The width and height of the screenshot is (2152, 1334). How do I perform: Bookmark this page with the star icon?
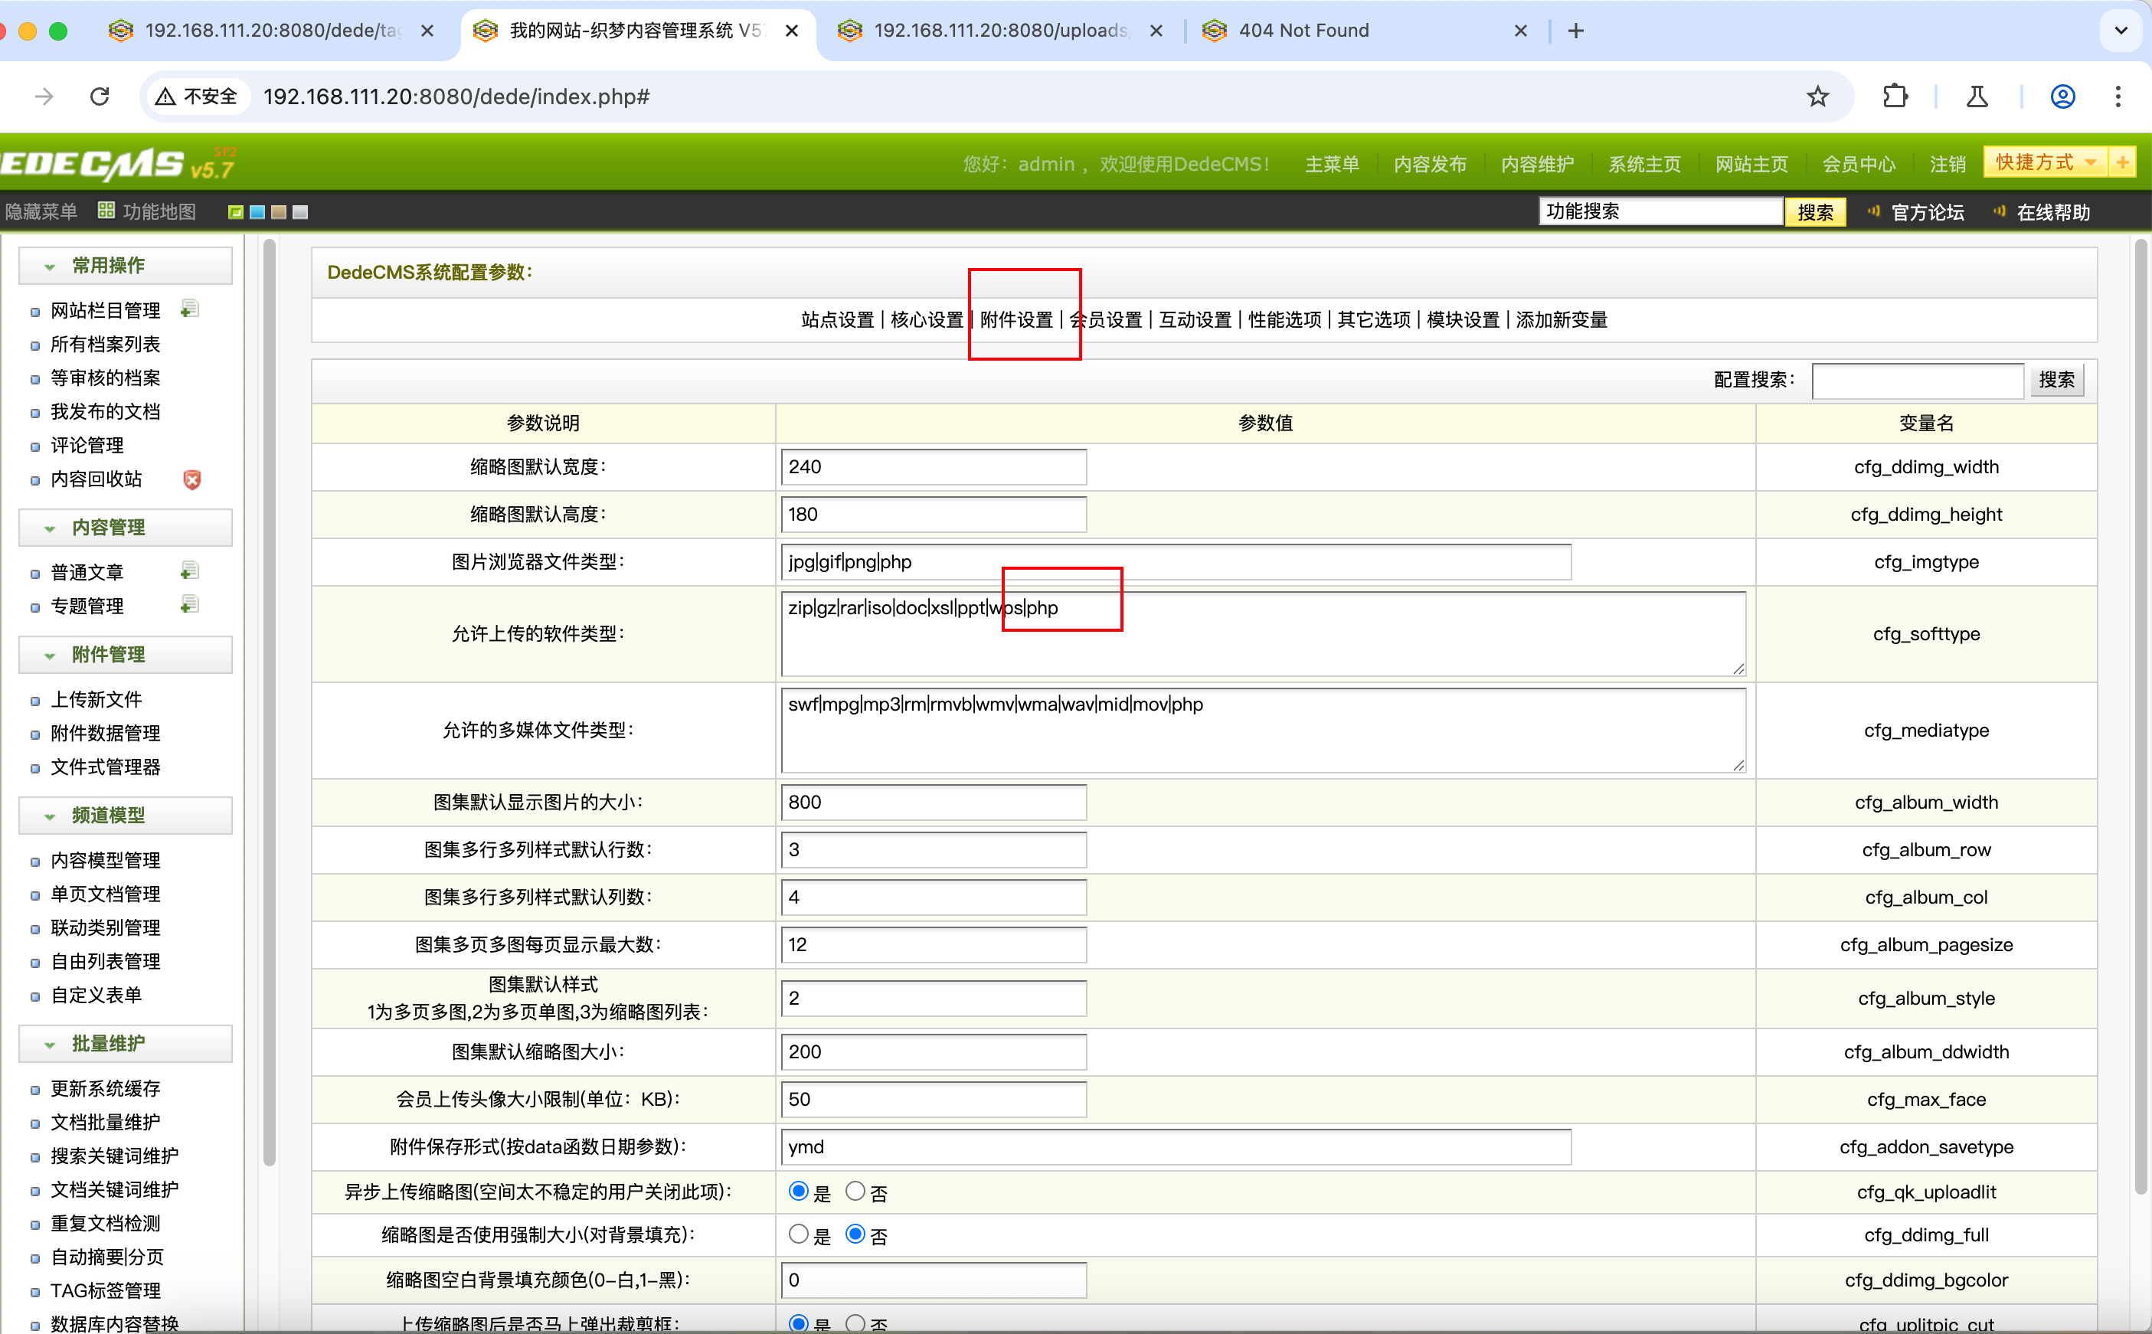click(1817, 96)
